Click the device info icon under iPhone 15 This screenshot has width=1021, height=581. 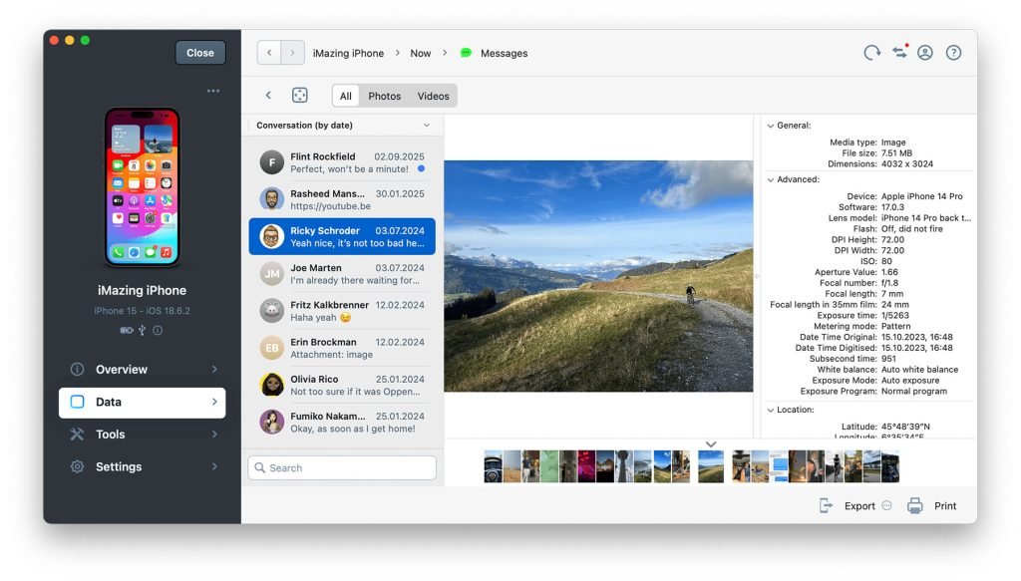pos(158,330)
